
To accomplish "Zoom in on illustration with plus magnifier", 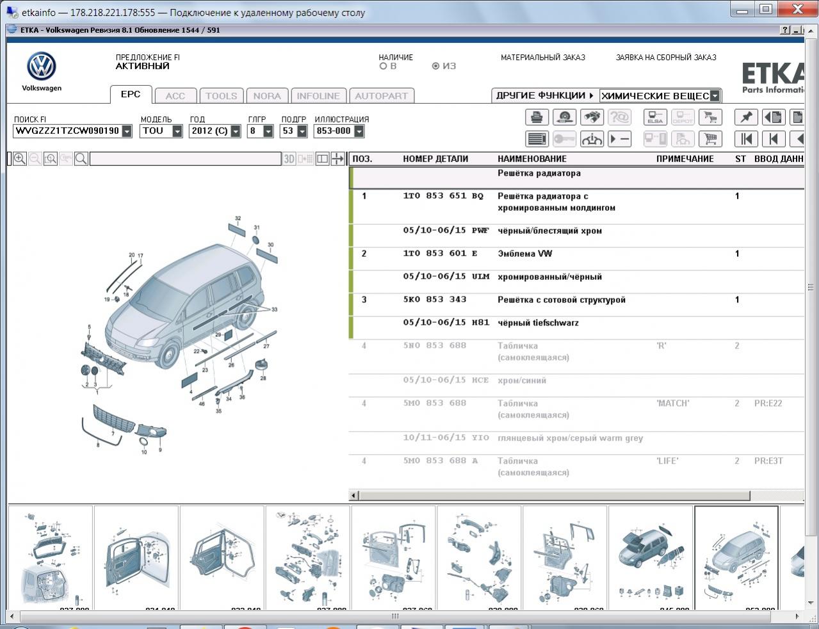I will click(20, 159).
